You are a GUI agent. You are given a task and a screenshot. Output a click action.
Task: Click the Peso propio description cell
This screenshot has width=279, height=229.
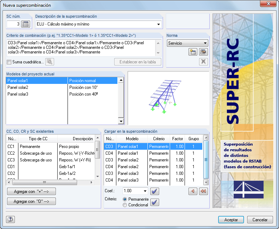[x=76, y=147]
